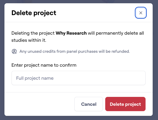
Task: Click the Cancel label in dialog footer
Action: [x=89, y=104]
